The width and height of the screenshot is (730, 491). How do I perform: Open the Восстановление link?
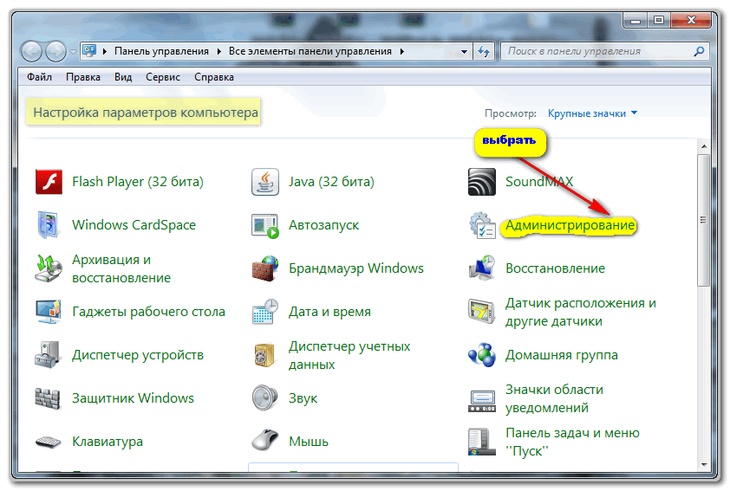(555, 268)
